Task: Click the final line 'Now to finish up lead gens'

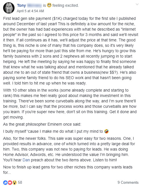Action: tap(68, 170)
